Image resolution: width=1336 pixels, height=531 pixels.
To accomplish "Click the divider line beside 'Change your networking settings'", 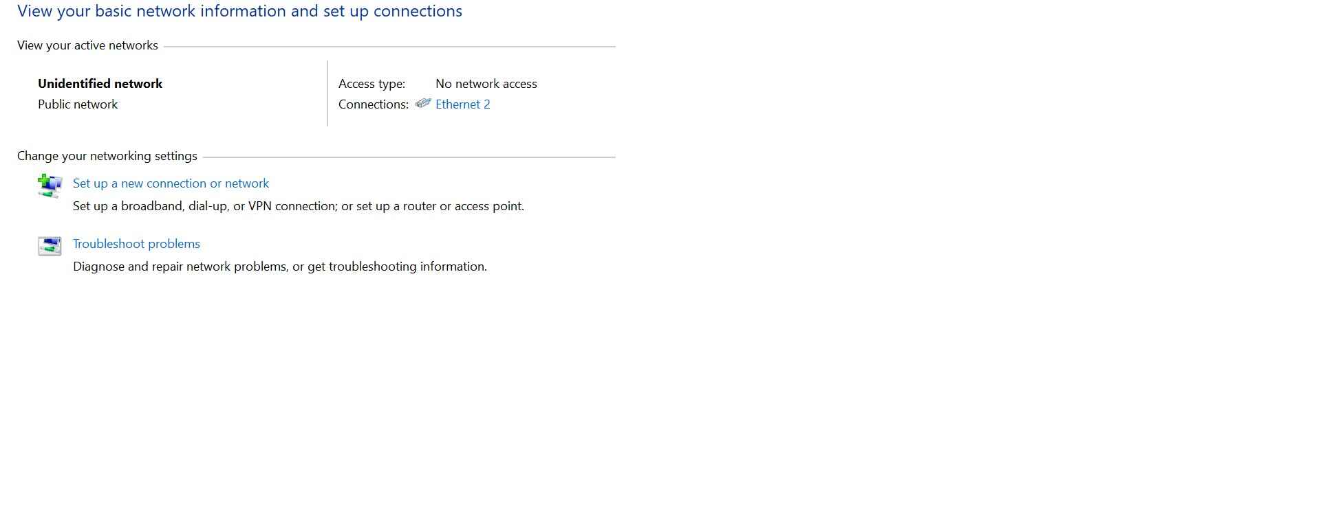I will (x=409, y=157).
